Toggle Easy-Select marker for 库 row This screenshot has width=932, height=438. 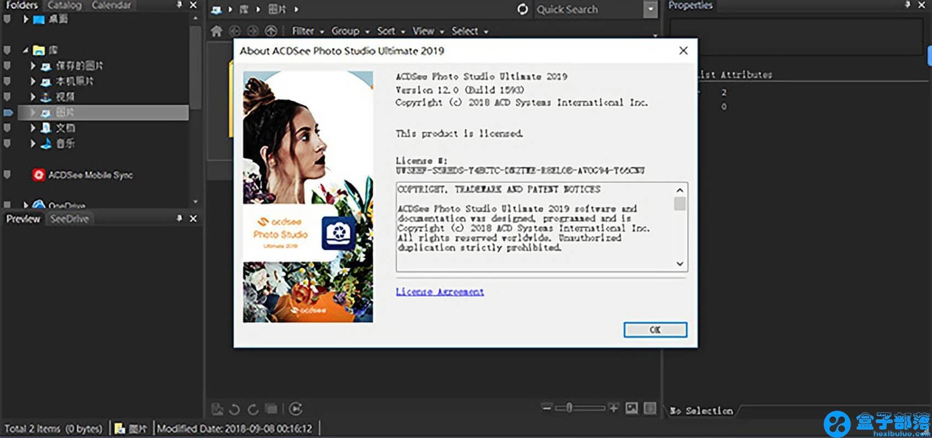(7, 50)
